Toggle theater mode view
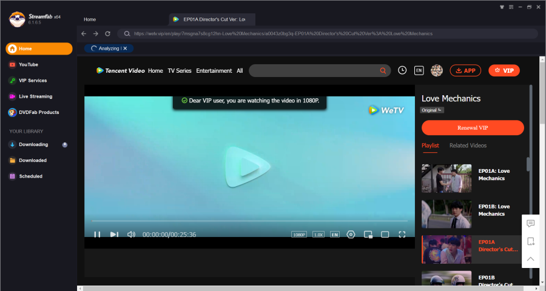This screenshot has height=291, width=546. click(385, 235)
